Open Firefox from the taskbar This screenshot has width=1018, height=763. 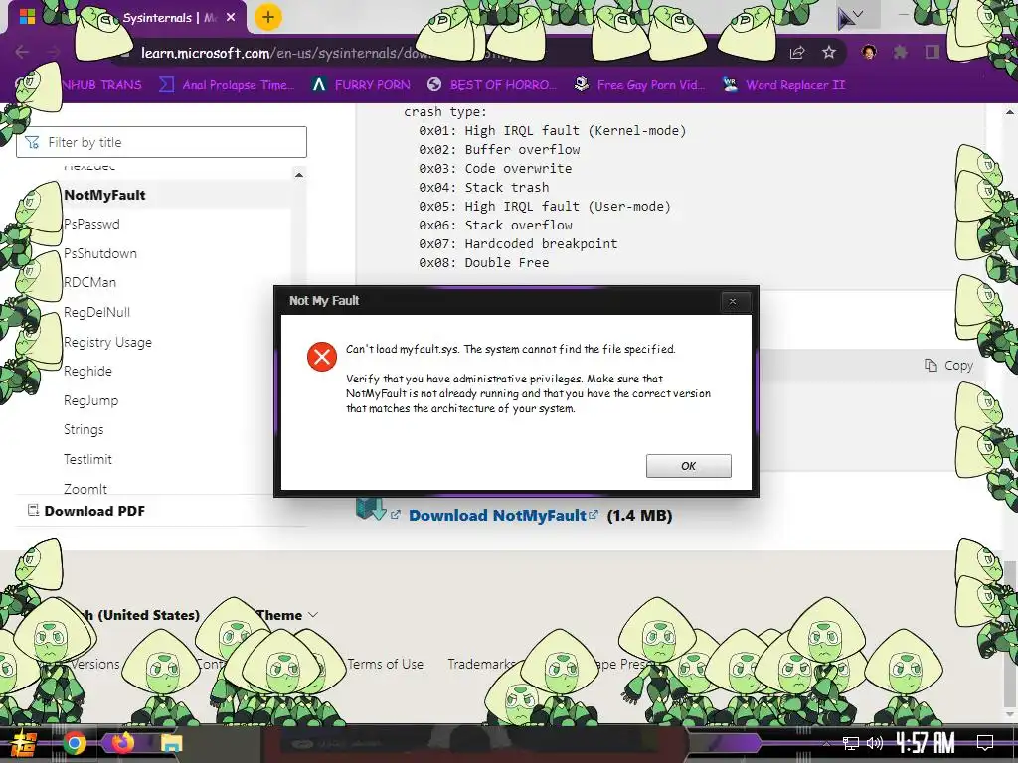122,743
